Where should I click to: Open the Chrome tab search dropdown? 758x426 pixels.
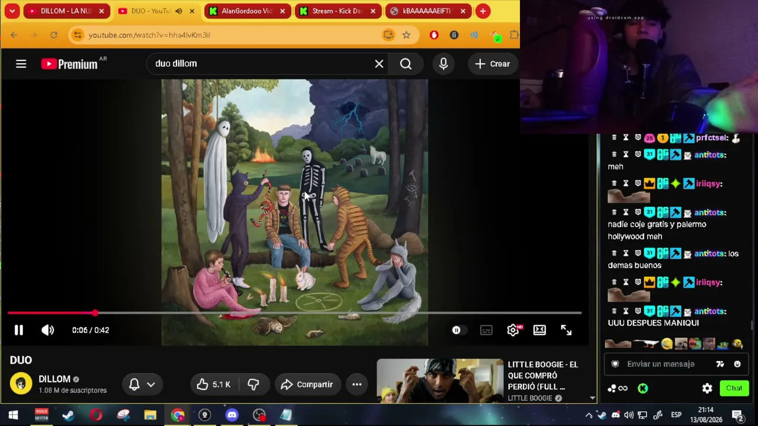pyautogui.click(x=12, y=11)
